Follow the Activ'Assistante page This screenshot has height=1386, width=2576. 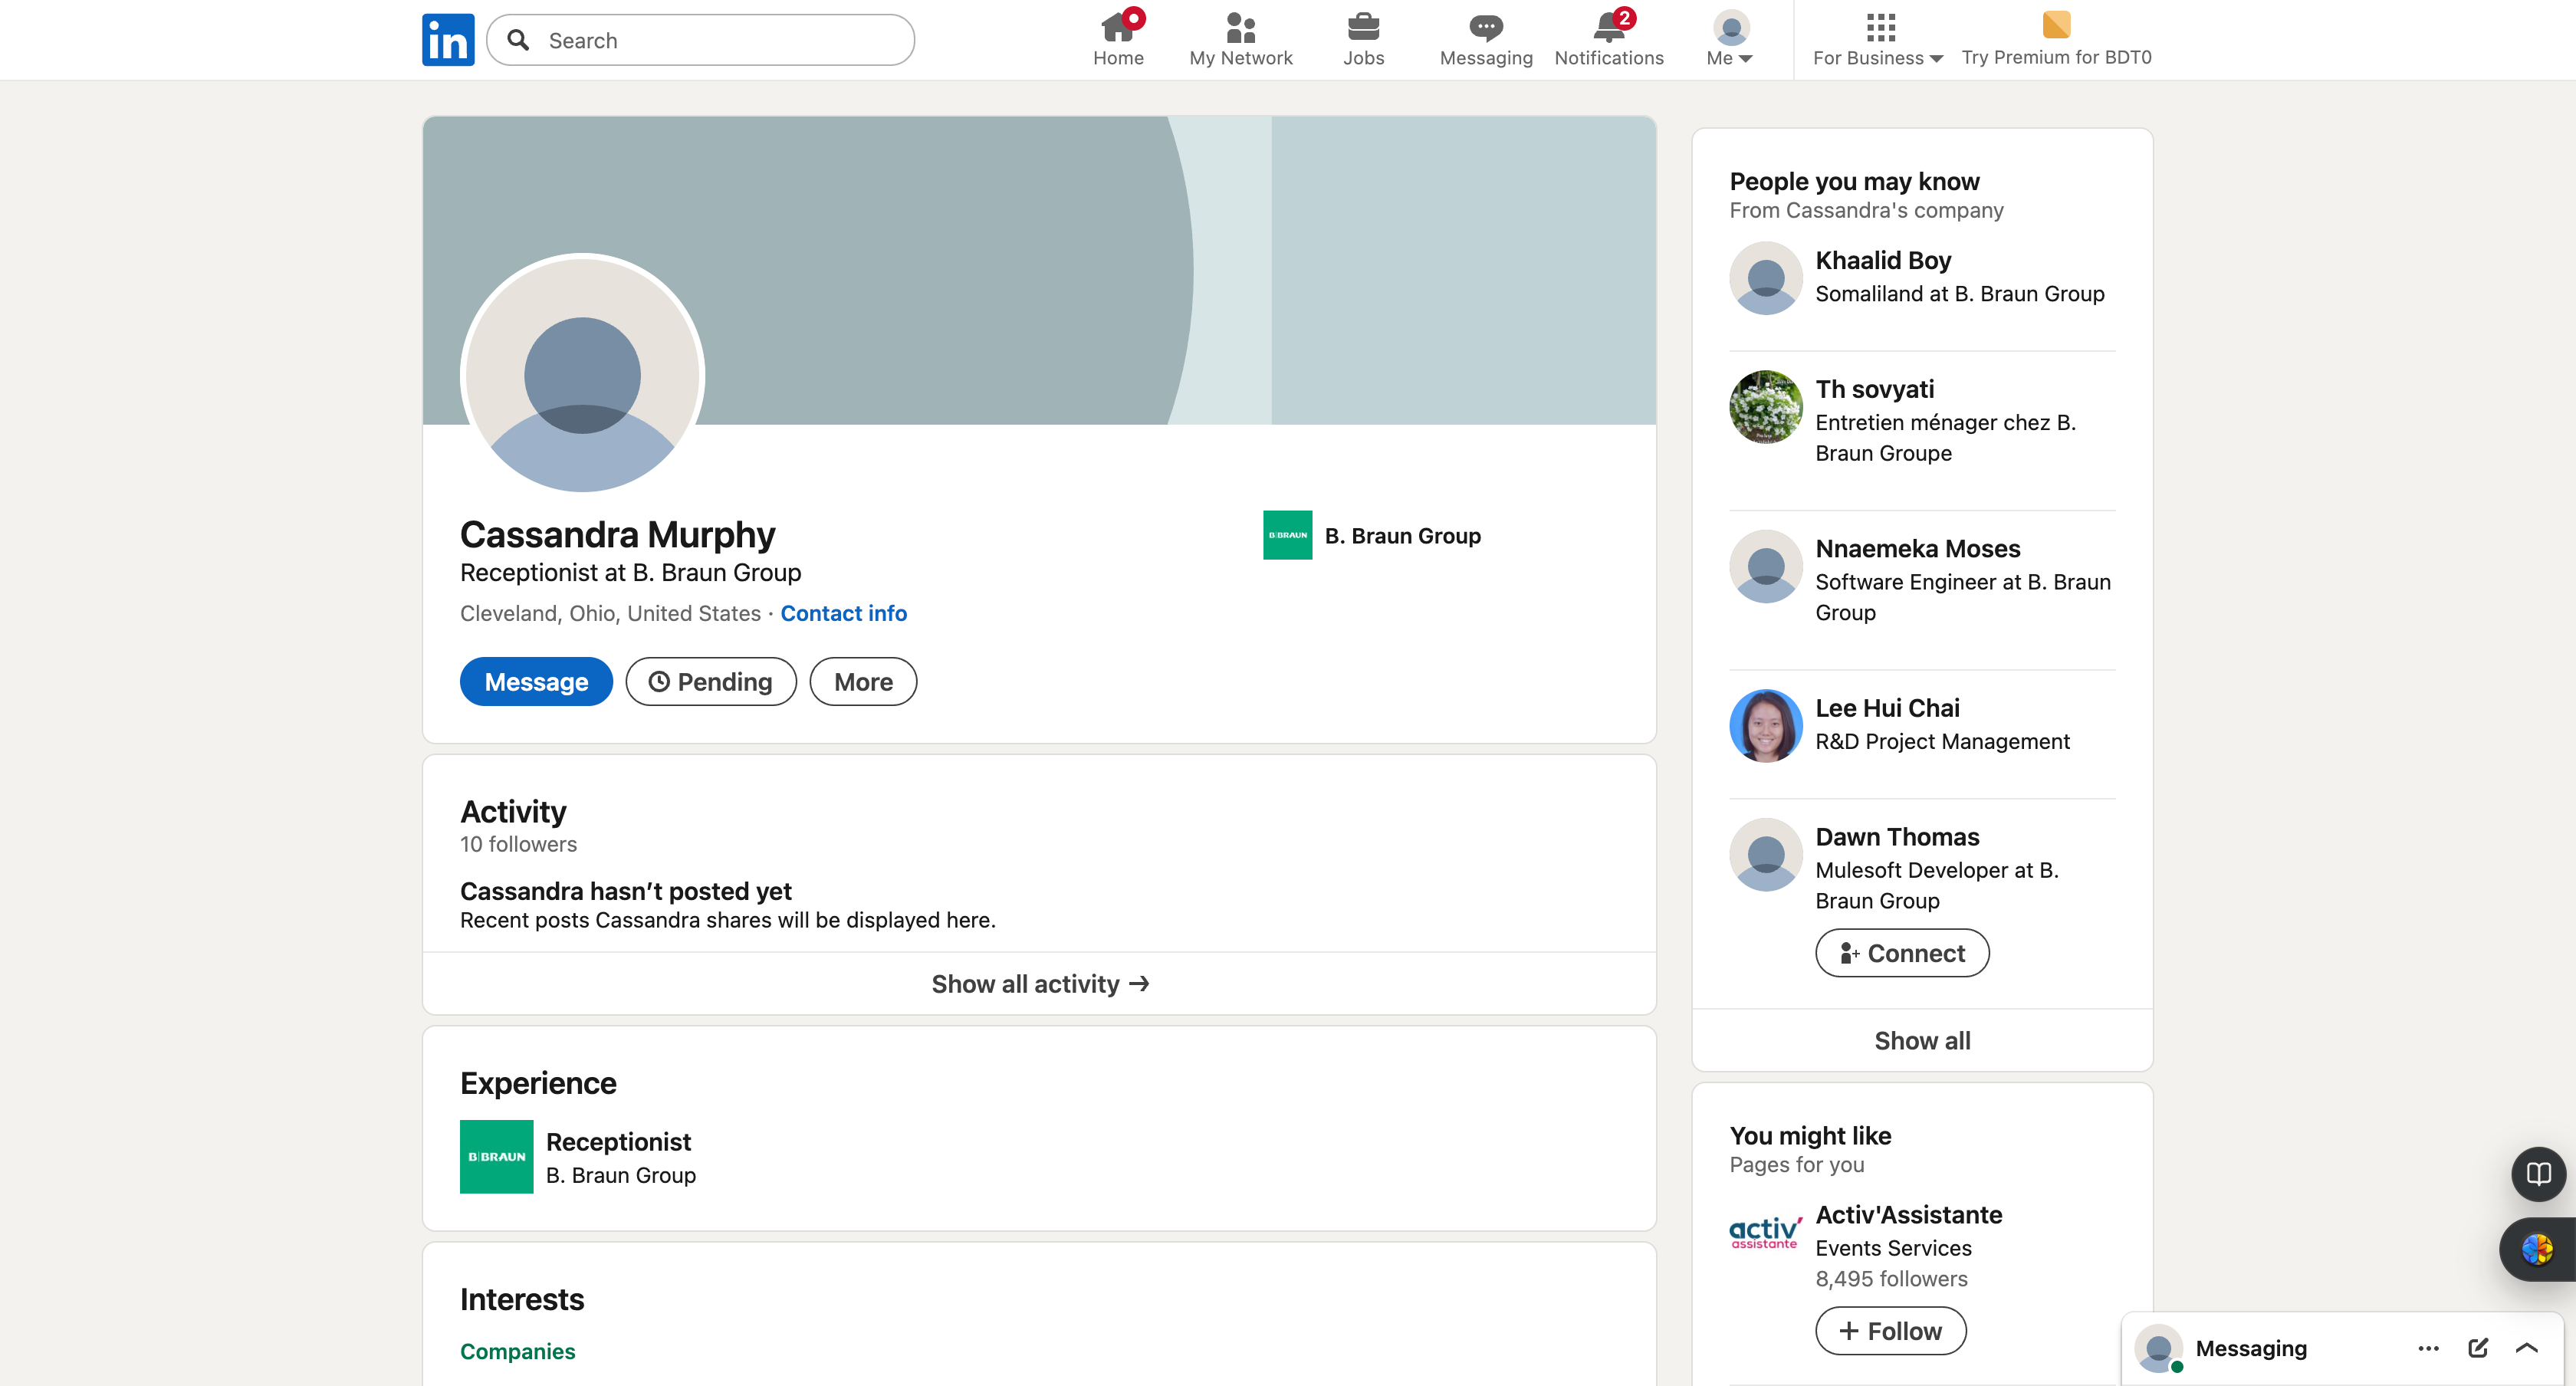[1889, 1331]
